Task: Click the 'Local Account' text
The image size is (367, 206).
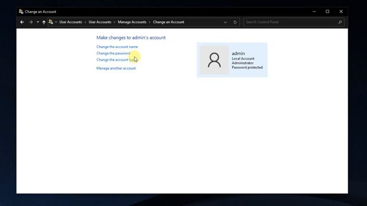Action: click(243, 58)
